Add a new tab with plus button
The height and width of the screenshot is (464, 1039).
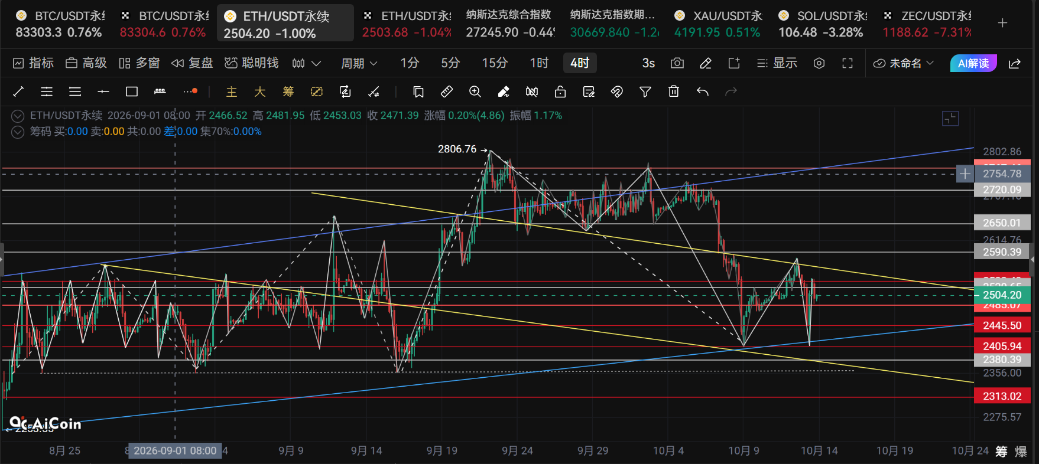point(1002,23)
